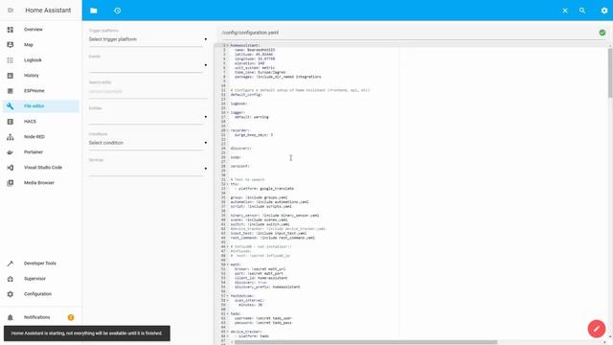Click the "Home Assistant is starting" toast
Image resolution: width=613 pixels, height=345 pixels.
click(x=87, y=333)
